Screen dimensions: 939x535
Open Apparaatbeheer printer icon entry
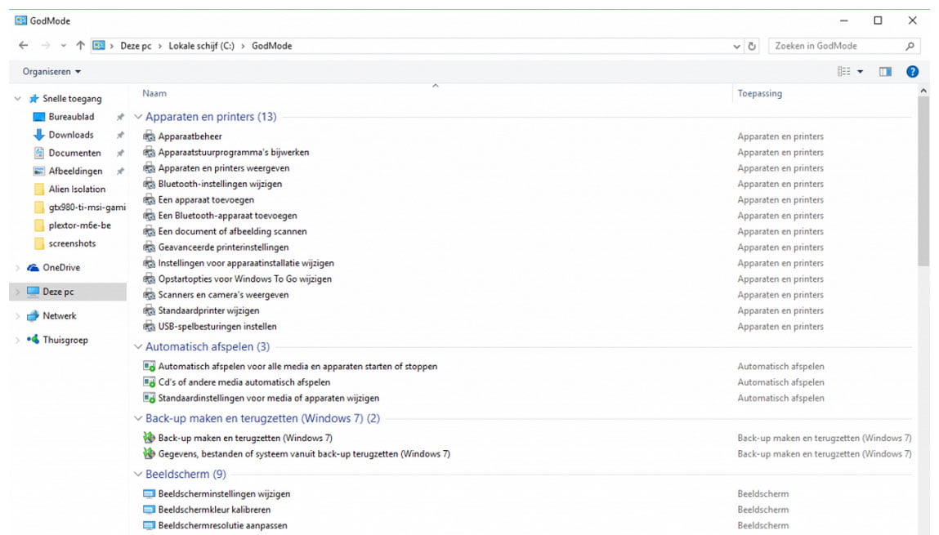pyautogui.click(x=149, y=136)
